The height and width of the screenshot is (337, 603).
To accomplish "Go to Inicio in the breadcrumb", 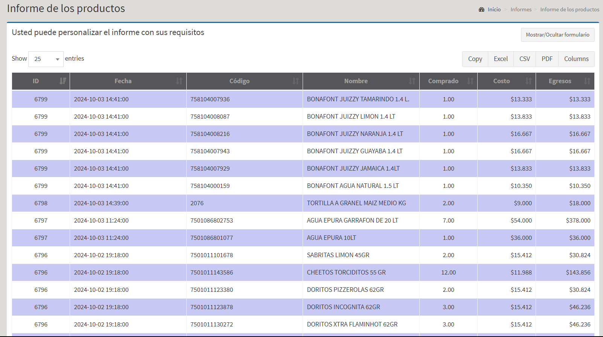I will tap(494, 9).
